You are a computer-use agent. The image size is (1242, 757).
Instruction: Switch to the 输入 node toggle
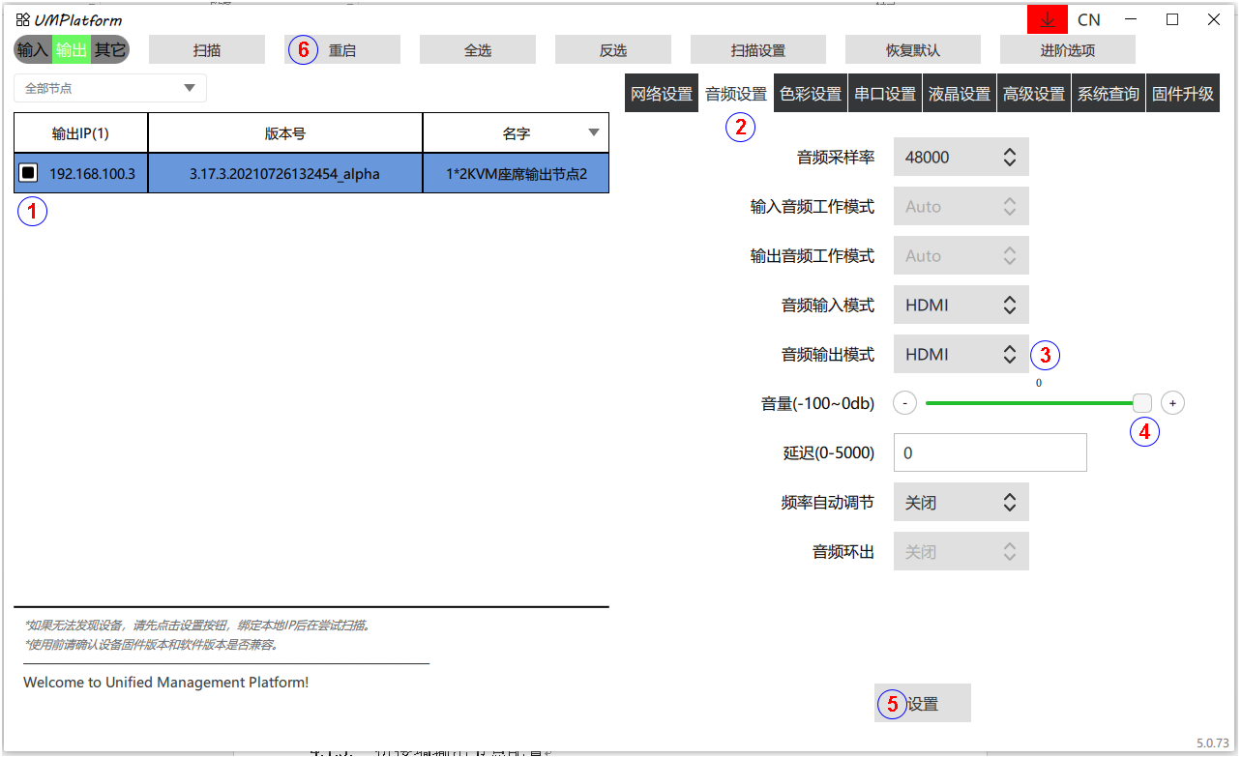click(33, 49)
